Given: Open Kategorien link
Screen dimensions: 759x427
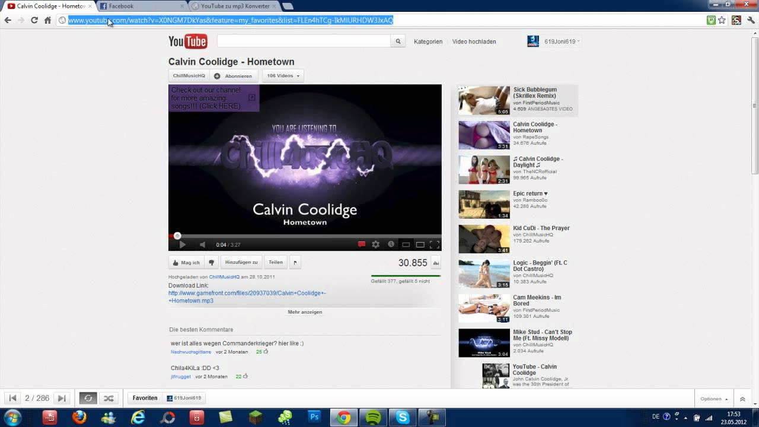Looking at the screenshot, I should [428, 42].
